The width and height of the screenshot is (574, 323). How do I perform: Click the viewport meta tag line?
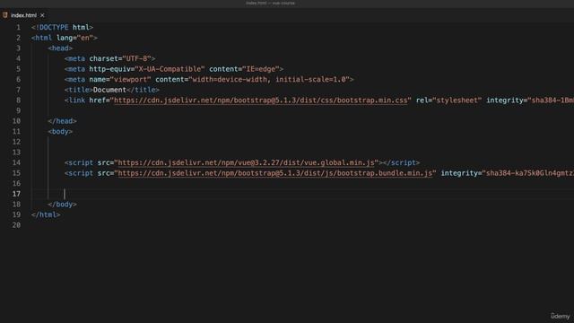(209, 80)
